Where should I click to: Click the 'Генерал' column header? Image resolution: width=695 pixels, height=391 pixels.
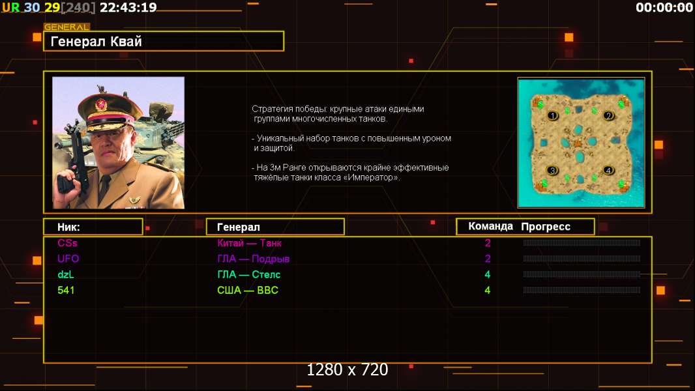click(x=275, y=227)
